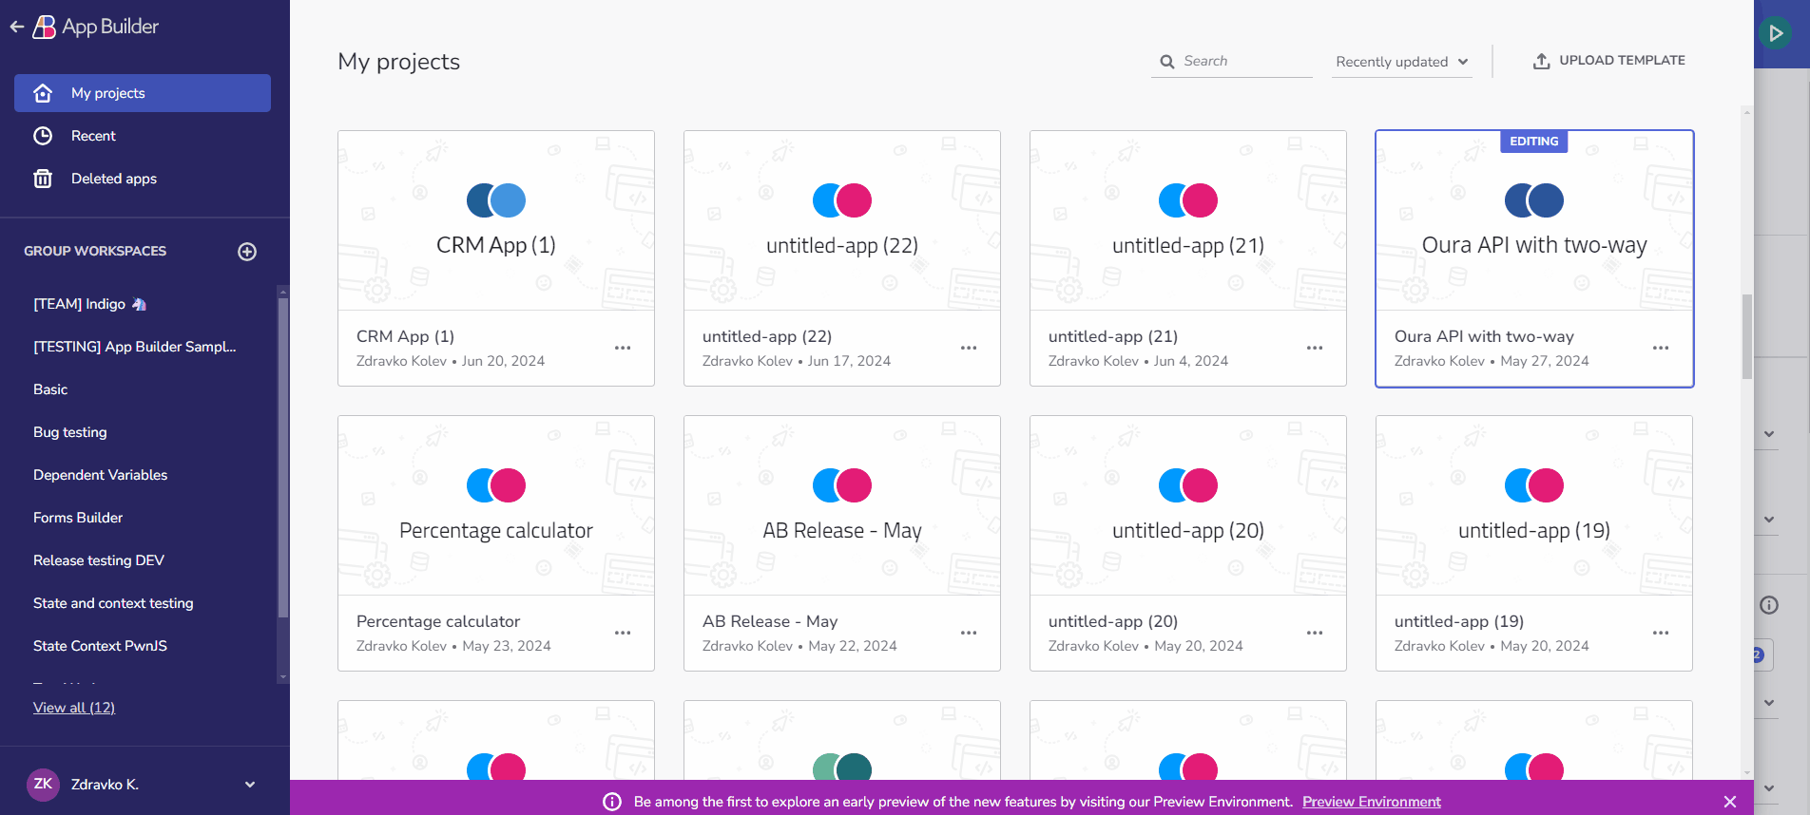Open more options for AB Release - May
Viewport: 1810px width, 815px height.
tap(969, 633)
